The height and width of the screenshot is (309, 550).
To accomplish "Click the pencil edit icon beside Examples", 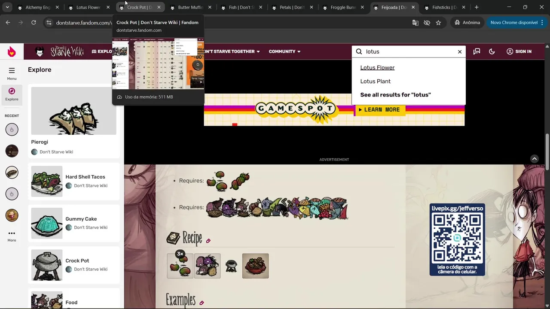I will (202, 303).
